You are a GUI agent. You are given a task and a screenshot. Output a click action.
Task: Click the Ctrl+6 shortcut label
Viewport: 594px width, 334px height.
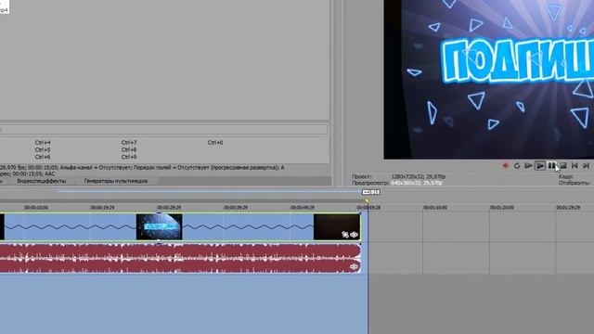(43, 157)
